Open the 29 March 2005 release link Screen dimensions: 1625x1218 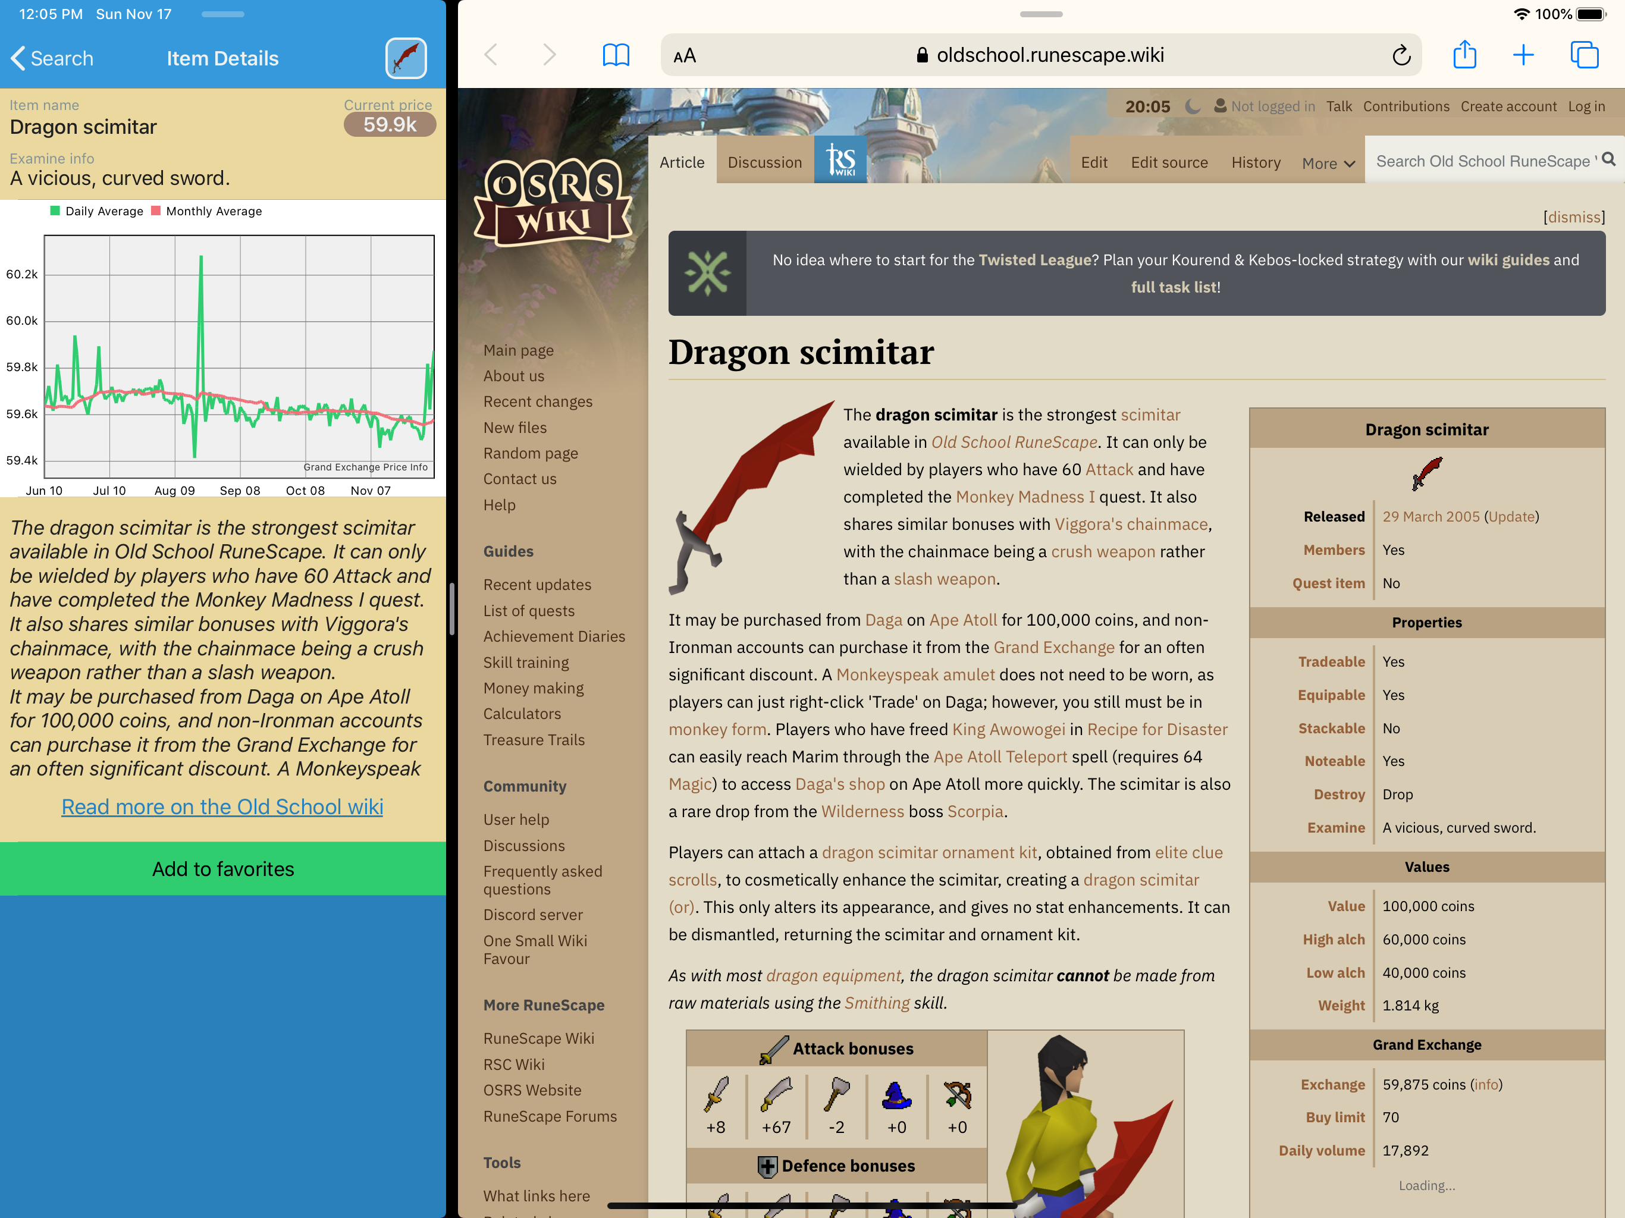[x=1430, y=516]
